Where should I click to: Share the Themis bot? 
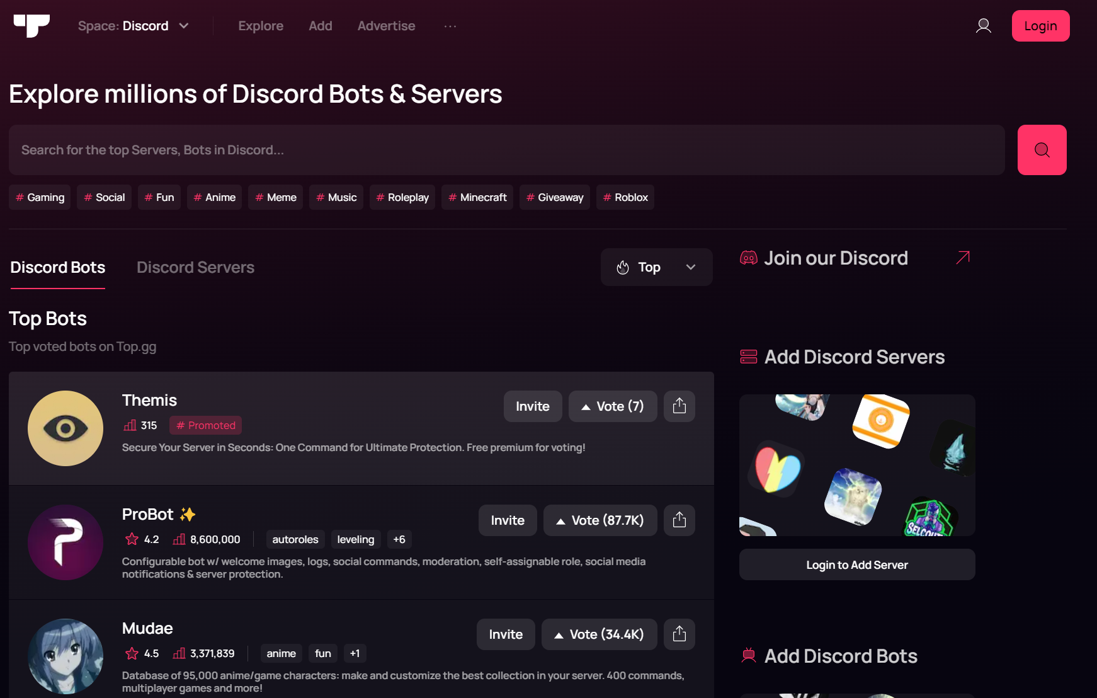click(x=679, y=406)
